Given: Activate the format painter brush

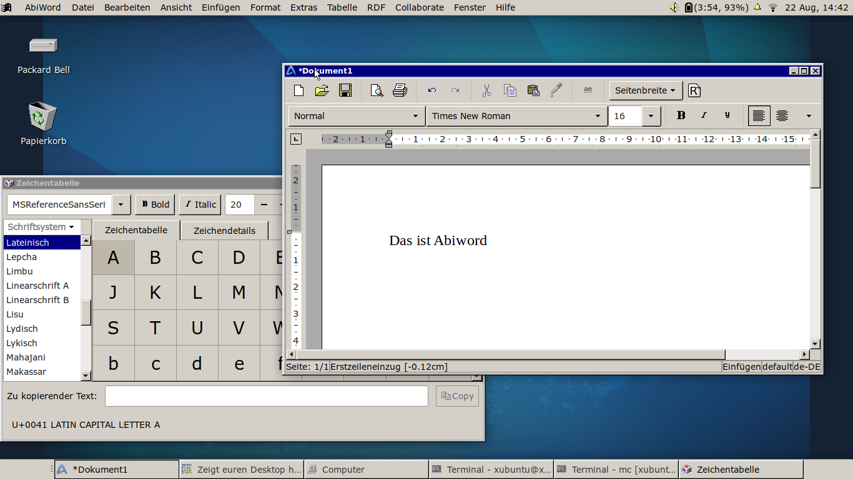Looking at the screenshot, I should (556, 90).
